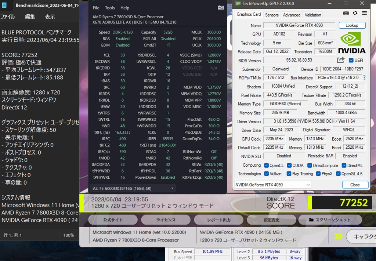The width and height of the screenshot is (376, 261).
Task: Open ZenTimings Help menu
Action: (125, 8)
